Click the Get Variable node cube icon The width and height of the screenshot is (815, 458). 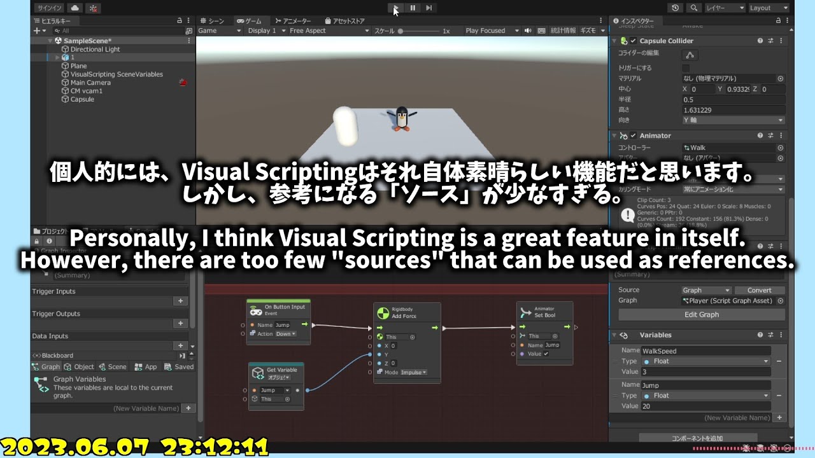[x=257, y=373]
